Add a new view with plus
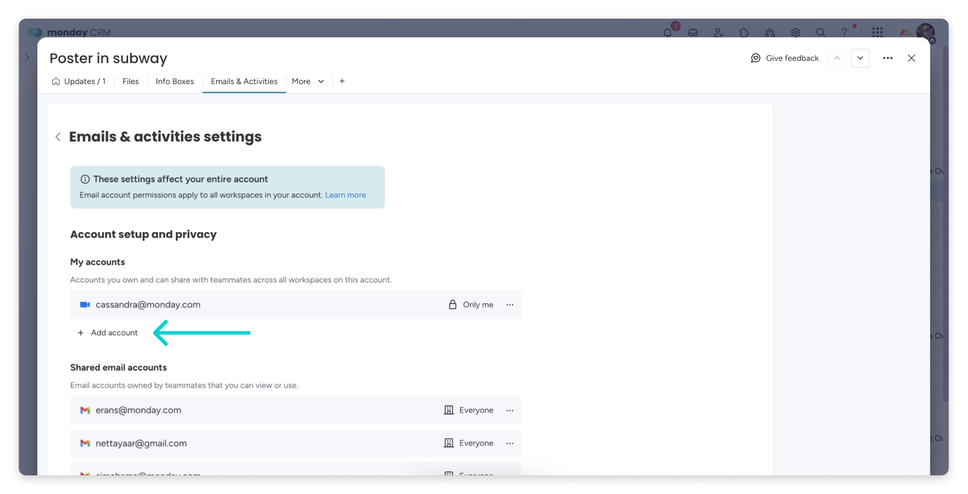 (x=342, y=81)
